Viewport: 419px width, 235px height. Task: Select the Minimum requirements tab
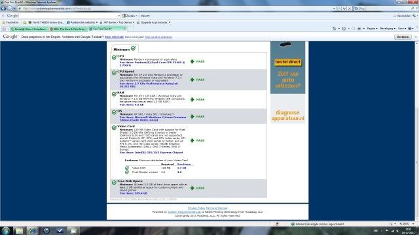tap(124, 49)
